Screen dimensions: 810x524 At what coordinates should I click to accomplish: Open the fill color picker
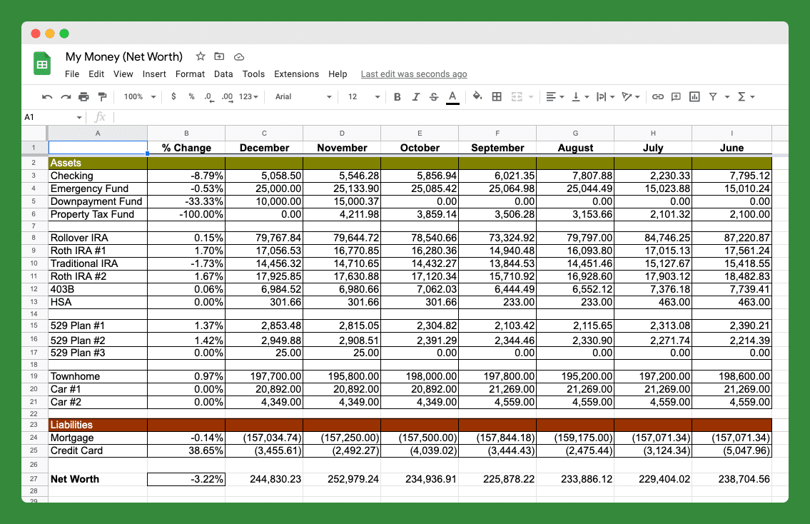[477, 97]
